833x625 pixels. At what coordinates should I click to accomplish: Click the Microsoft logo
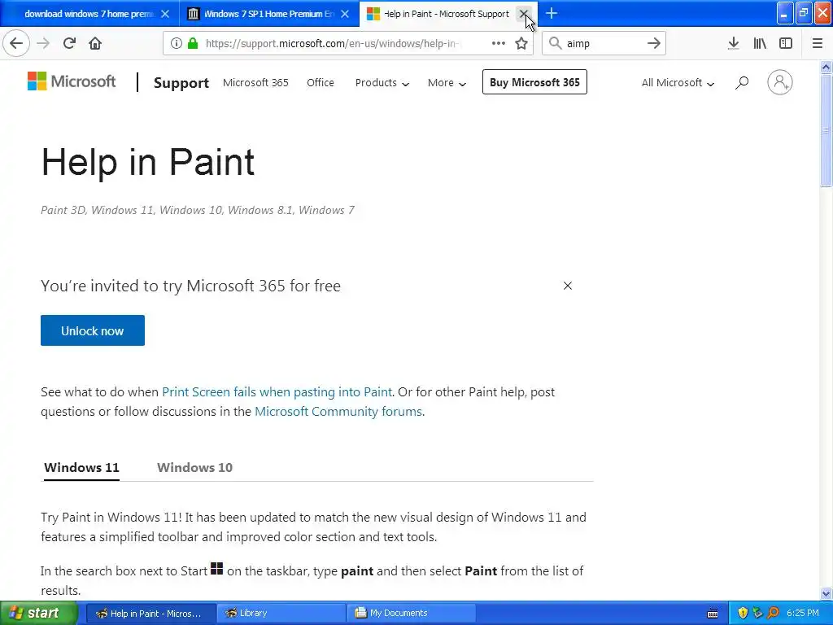click(72, 81)
